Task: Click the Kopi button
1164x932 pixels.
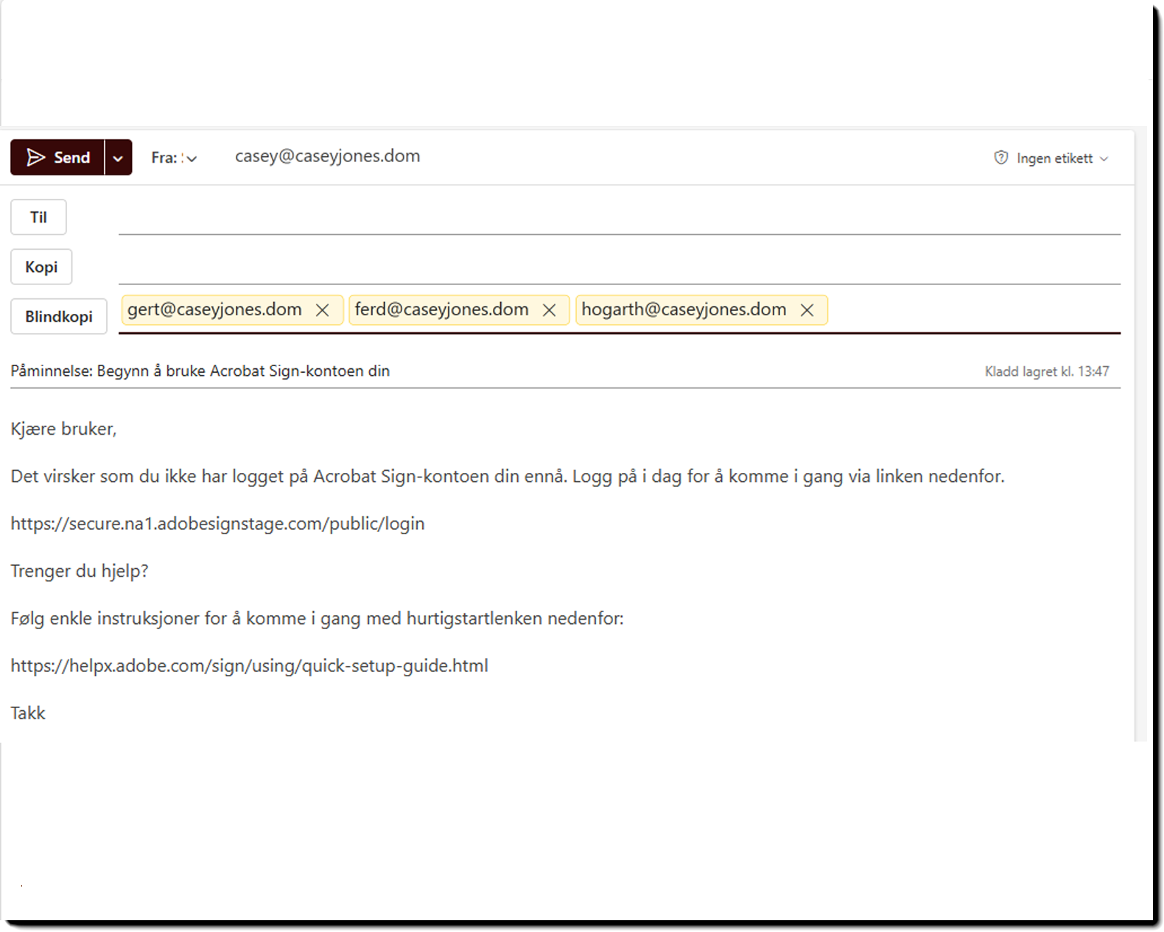Action: (41, 267)
